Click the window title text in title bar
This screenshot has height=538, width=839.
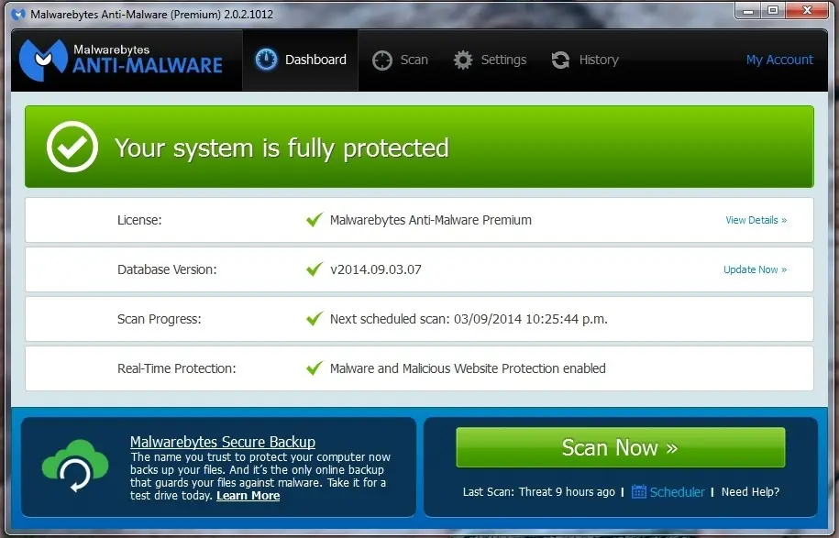click(152, 15)
